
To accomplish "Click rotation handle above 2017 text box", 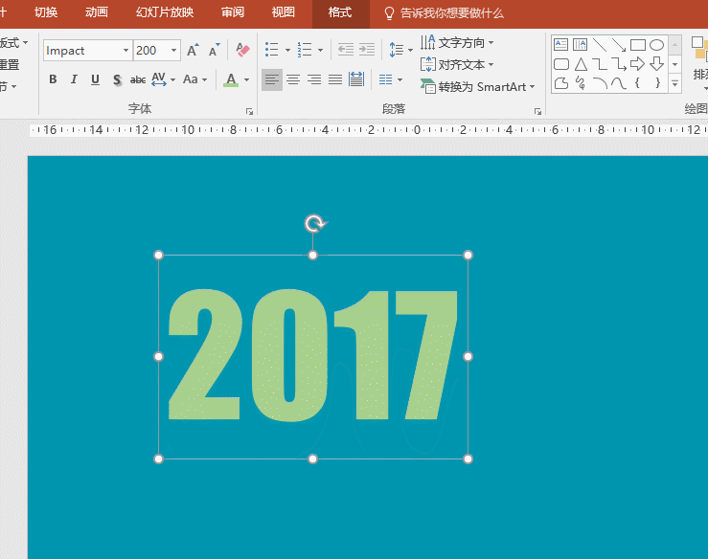I will click(x=314, y=223).
